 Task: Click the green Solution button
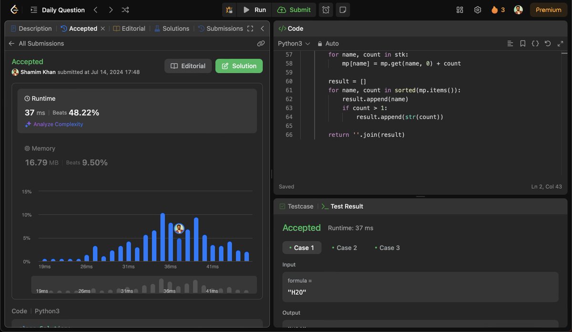click(239, 66)
